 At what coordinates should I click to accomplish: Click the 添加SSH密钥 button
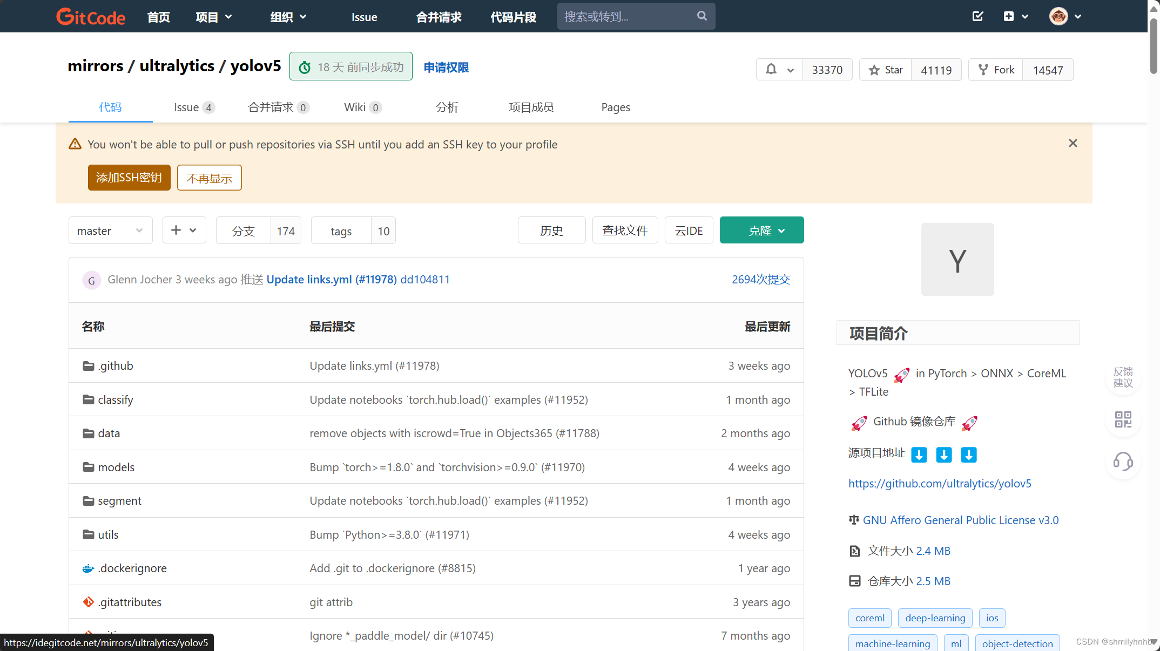129,178
